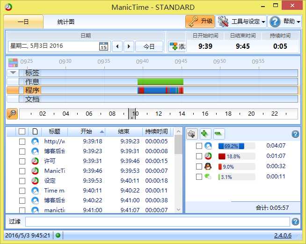Click the green plus expand icon
This screenshot has height=244, width=306.
click(205, 134)
